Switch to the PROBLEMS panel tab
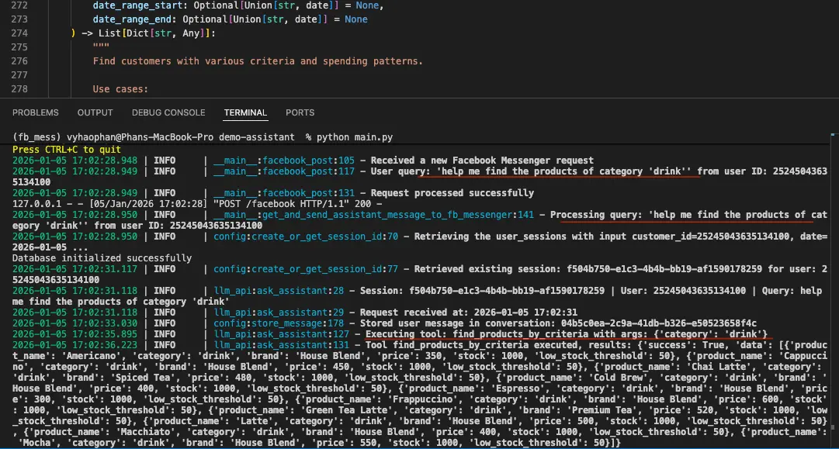839x449 pixels. point(36,112)
